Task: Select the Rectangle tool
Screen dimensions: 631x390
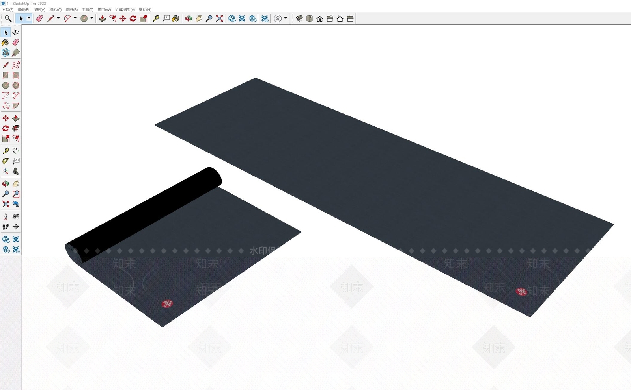Action: pyautogui.click(x=6, y=75)
